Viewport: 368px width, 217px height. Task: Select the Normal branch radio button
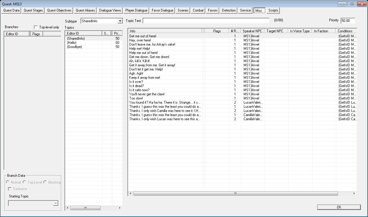[8, 182]
